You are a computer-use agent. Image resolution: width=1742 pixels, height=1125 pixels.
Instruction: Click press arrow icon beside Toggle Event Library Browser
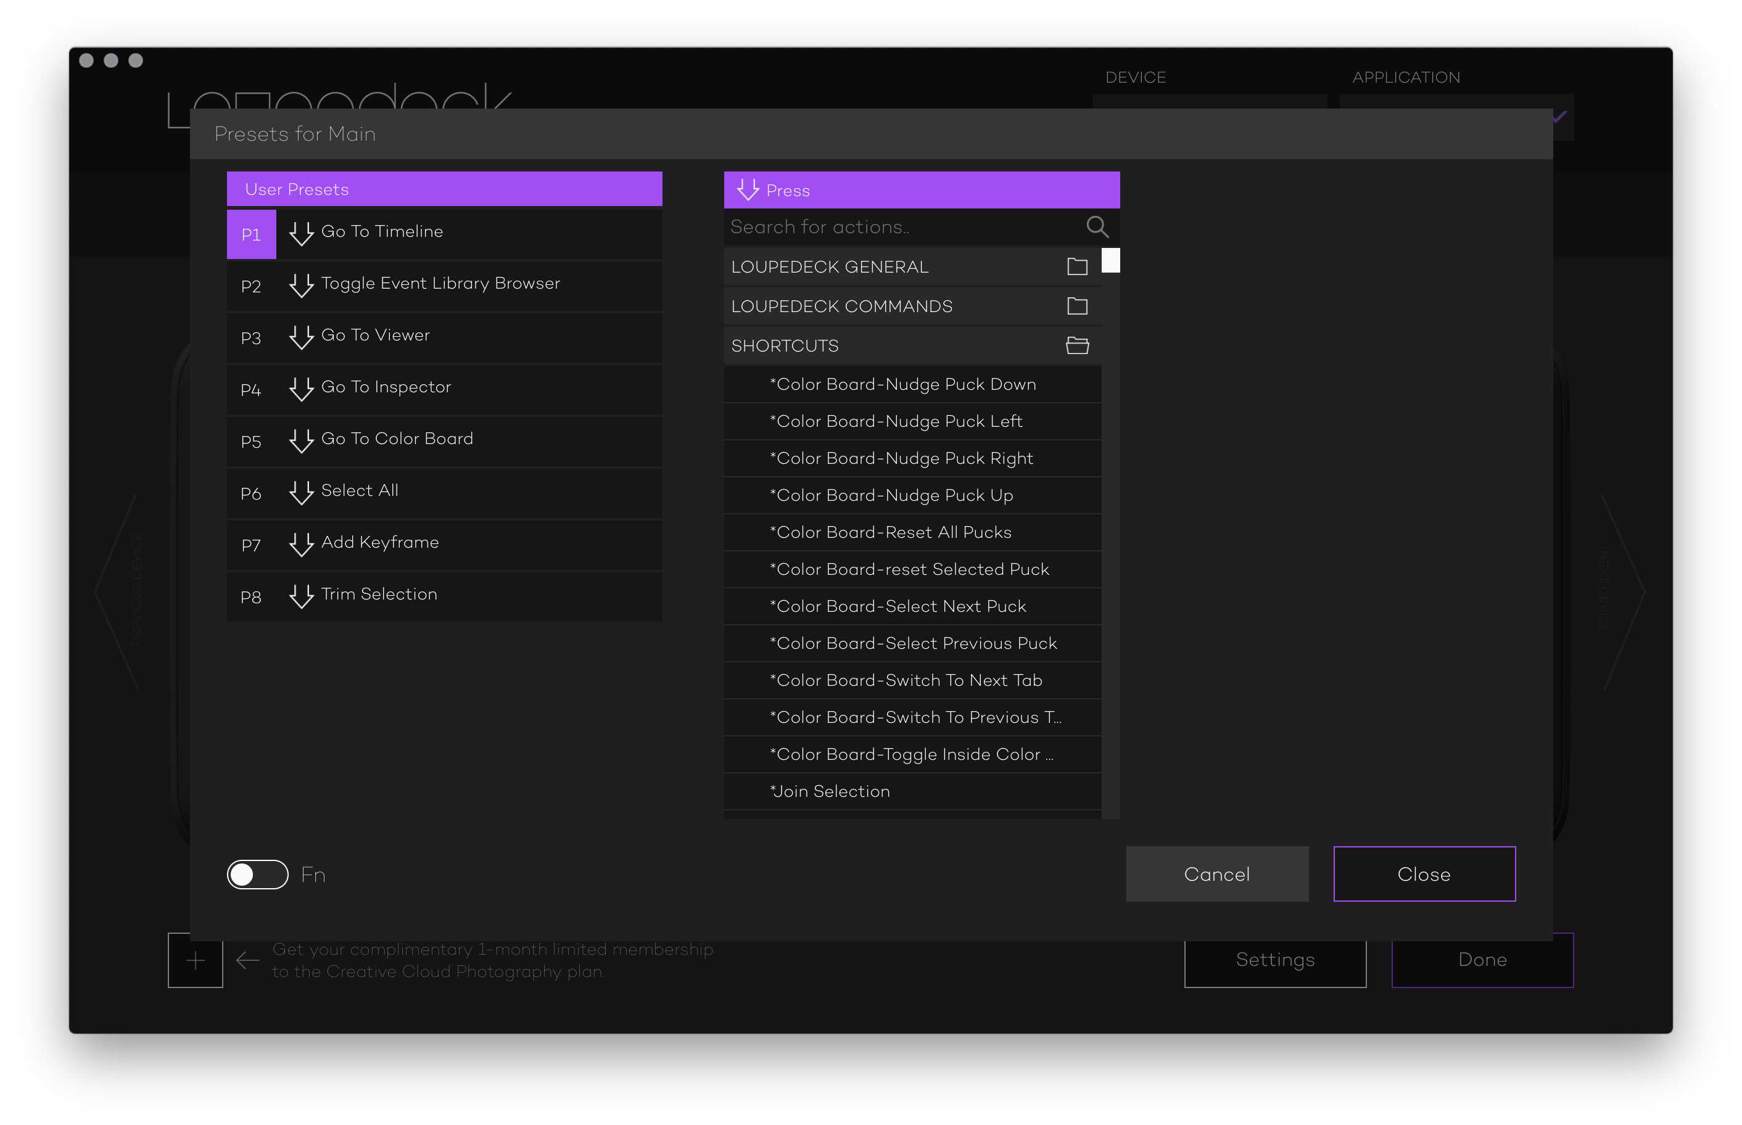click(x=301, y=286)
